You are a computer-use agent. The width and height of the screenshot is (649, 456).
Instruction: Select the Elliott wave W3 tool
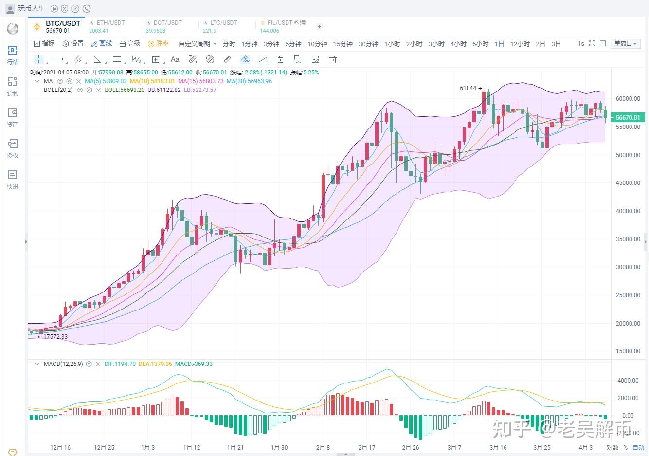point(136,59)
